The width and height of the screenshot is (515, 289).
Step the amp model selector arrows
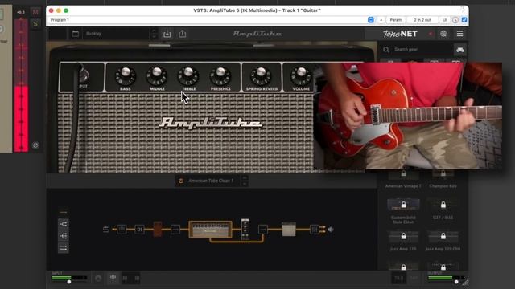click(x=245, y=181)
